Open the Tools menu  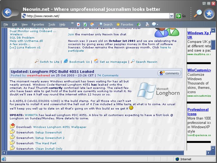click(x=52, y=24)
